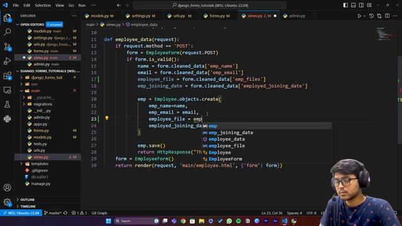The width and height of the screenshot is (402, 226).
Task: Open timeline history icon in editor toolbar
Action: [371, 16]
